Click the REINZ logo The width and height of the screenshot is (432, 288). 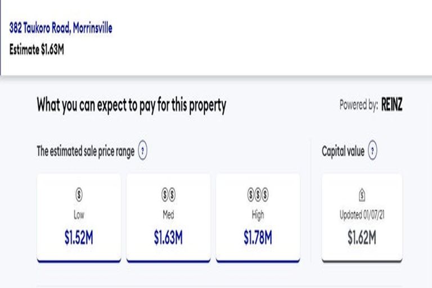392,105
